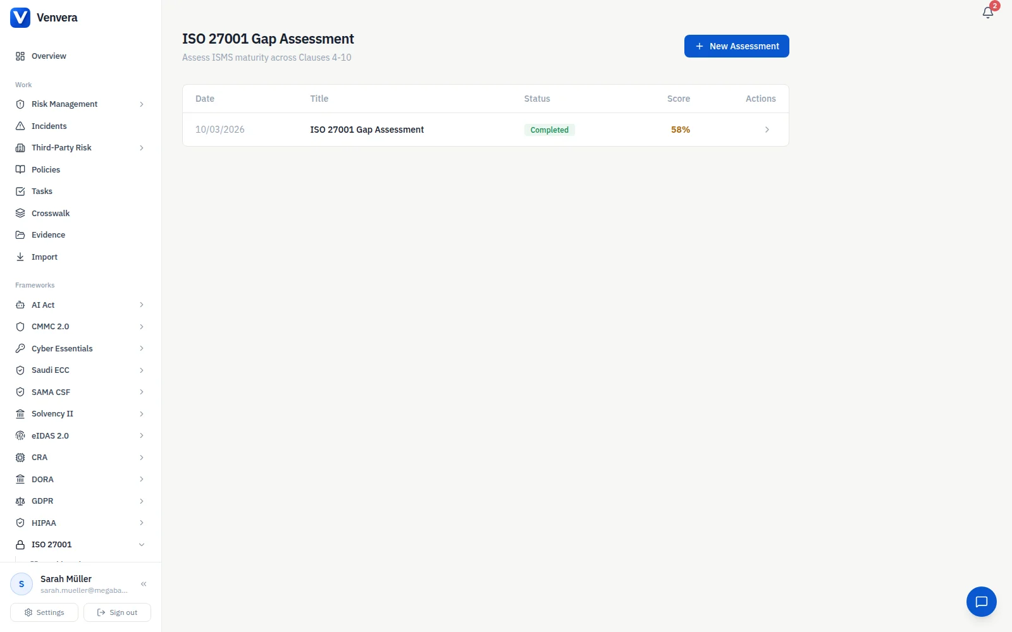Image resolution: width=1012 pixels, height=632 pixels.
Task: Click the Completed status badge
Action: tap(549, 130)
